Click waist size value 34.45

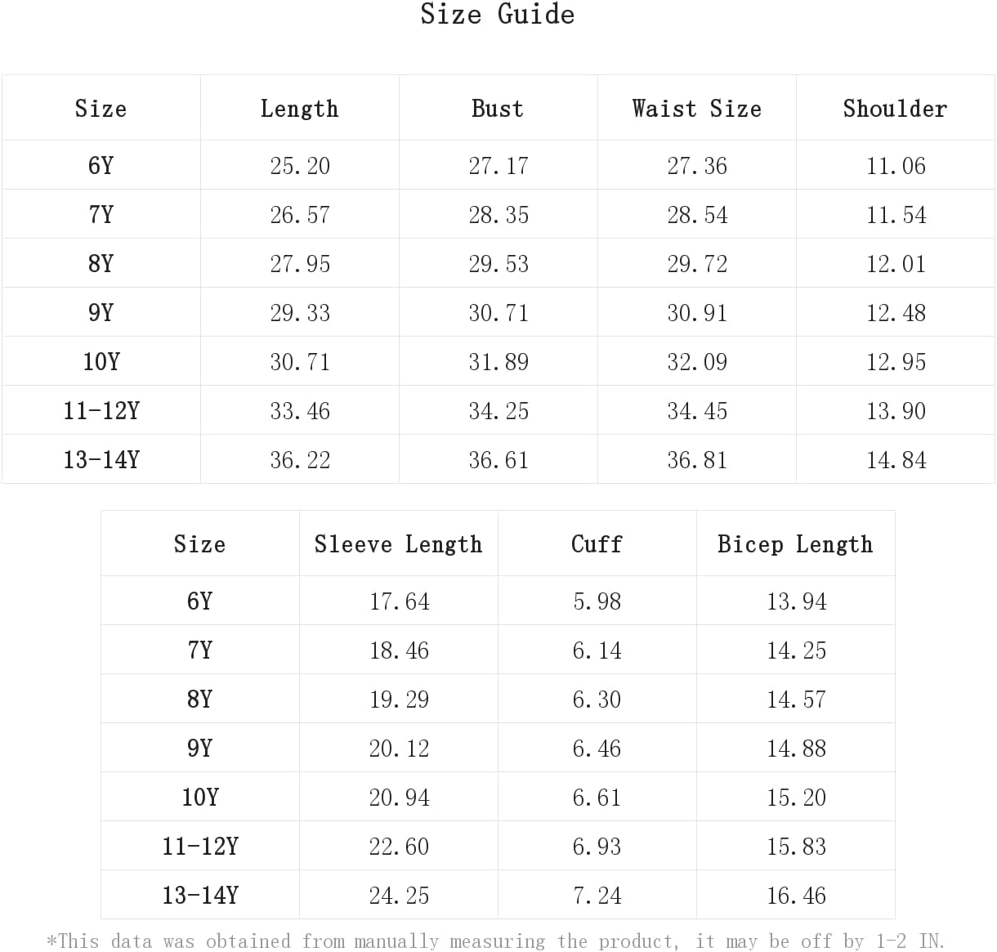[x=697, y=411]
